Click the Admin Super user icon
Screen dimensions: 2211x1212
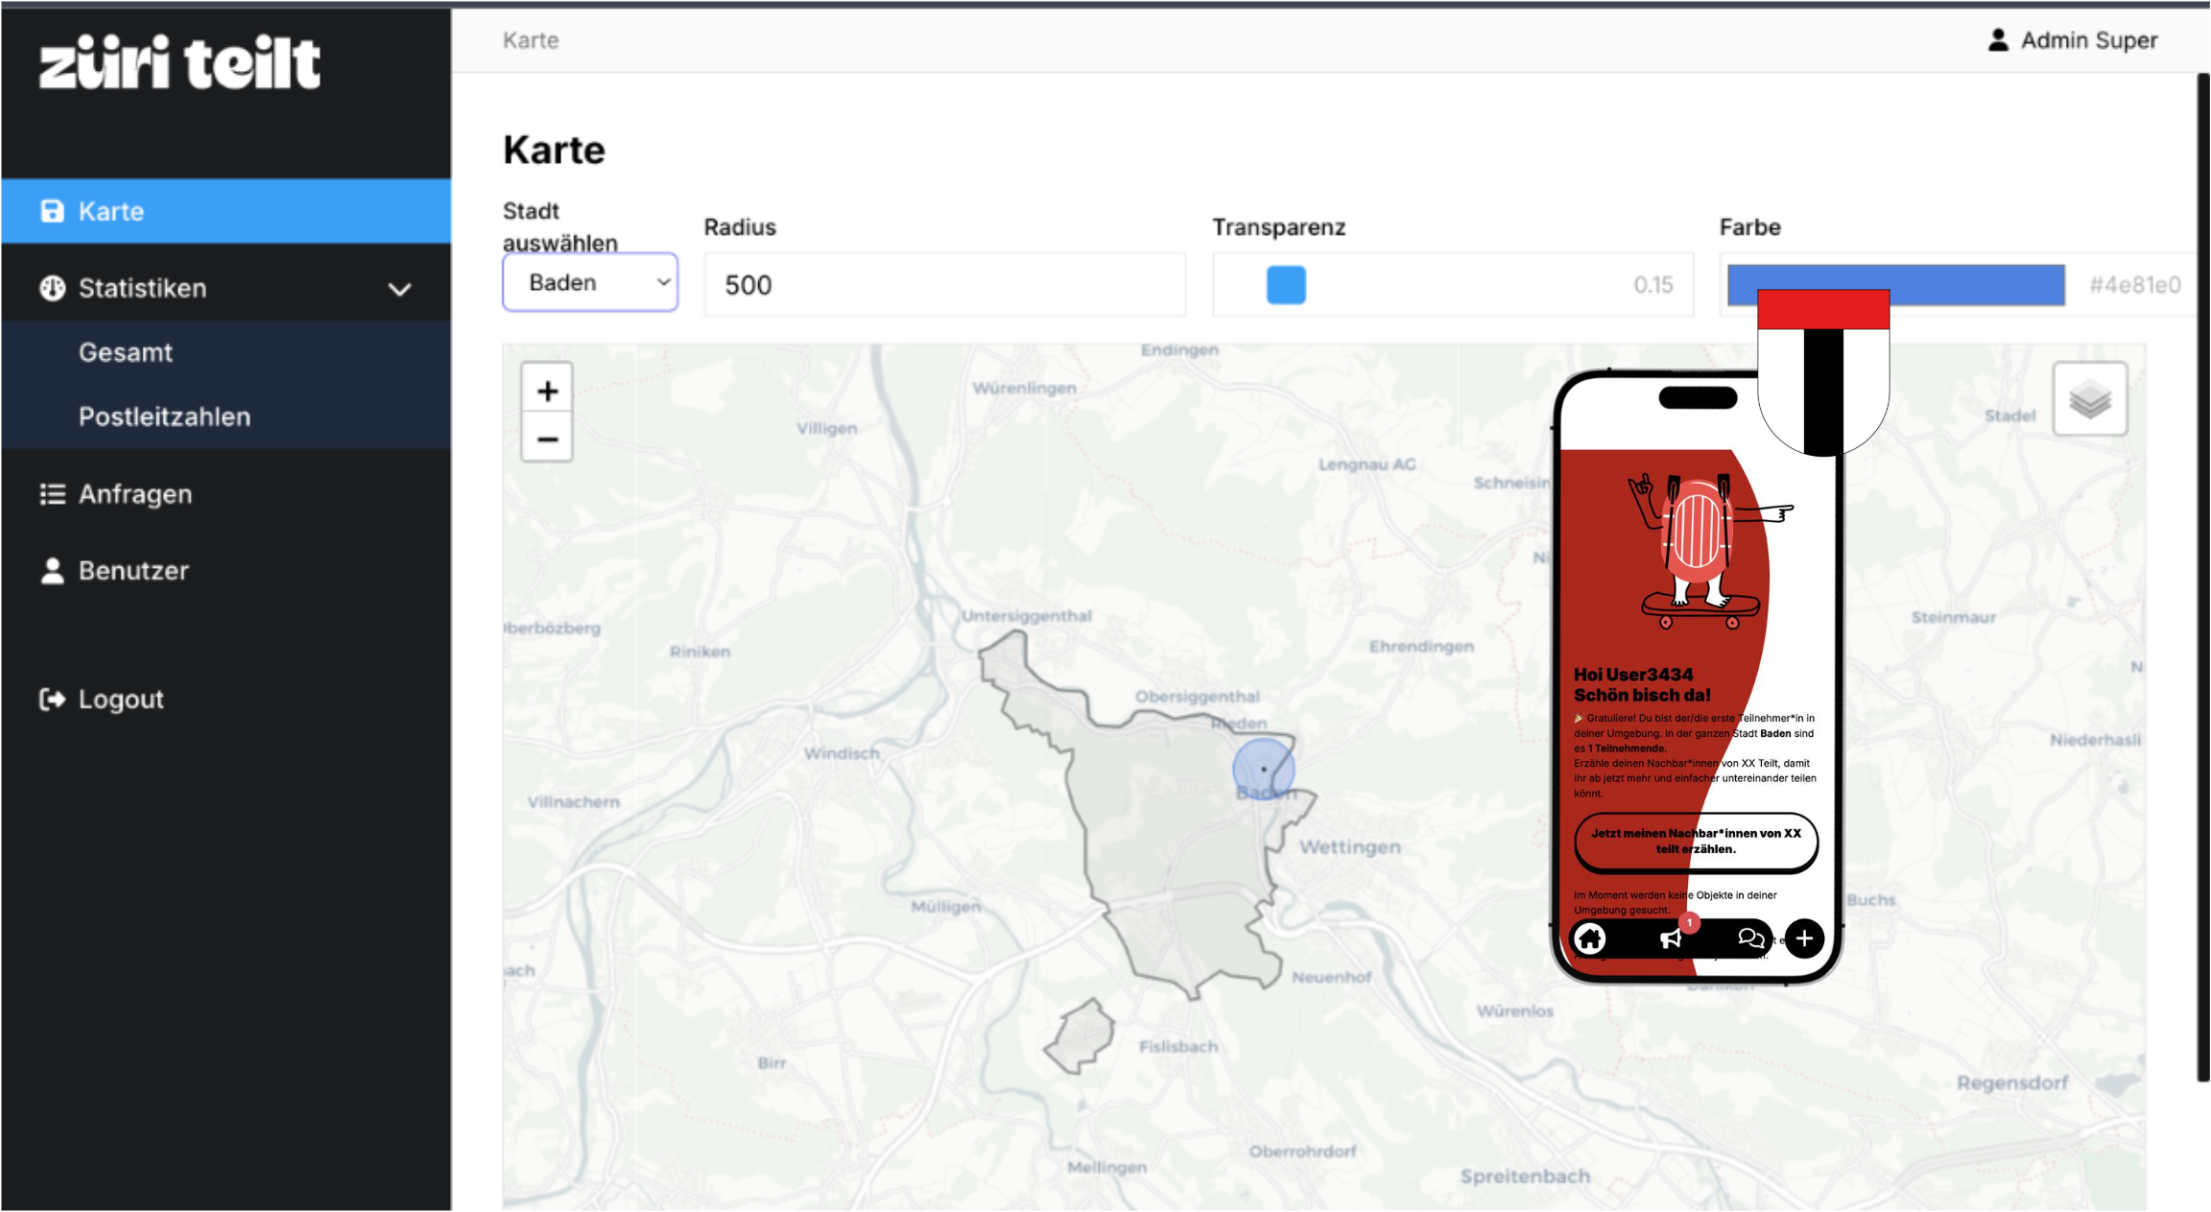[1998, 40]
